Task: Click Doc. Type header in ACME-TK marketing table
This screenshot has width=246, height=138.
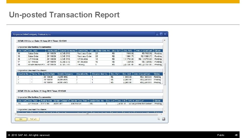Action: coord(33,101)
